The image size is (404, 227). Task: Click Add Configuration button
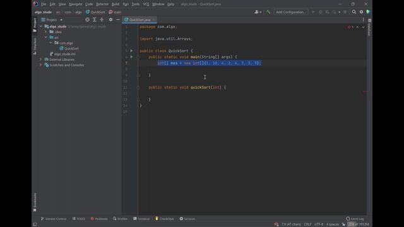click(x=291, y=12)
